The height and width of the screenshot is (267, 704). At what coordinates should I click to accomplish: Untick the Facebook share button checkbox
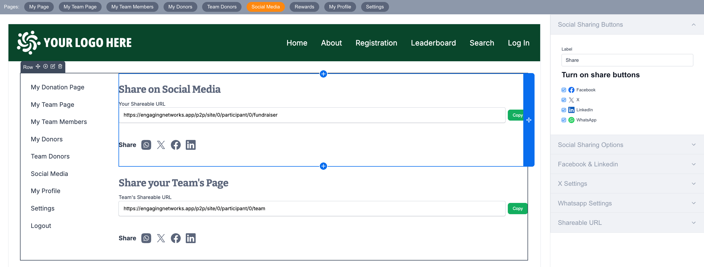click(x=564, y=90)
